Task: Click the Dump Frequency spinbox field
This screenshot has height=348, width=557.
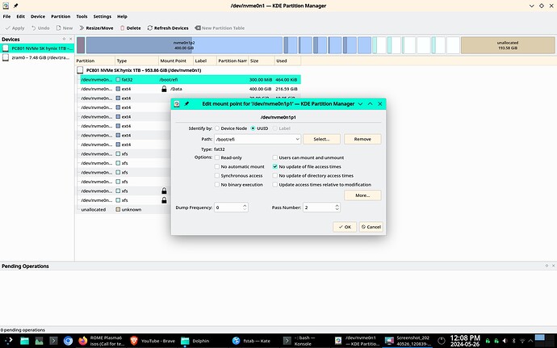Action: tap(228, 208)
